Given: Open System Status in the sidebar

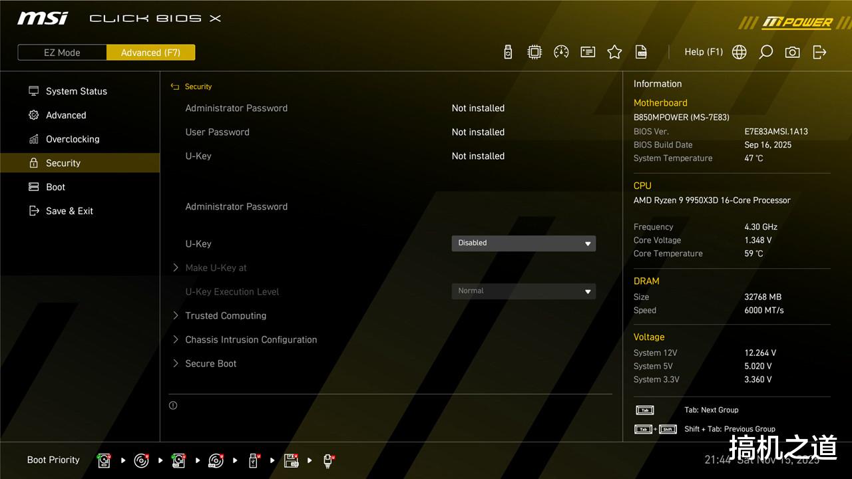Looking at the screenshot, I should click(80, 91).
